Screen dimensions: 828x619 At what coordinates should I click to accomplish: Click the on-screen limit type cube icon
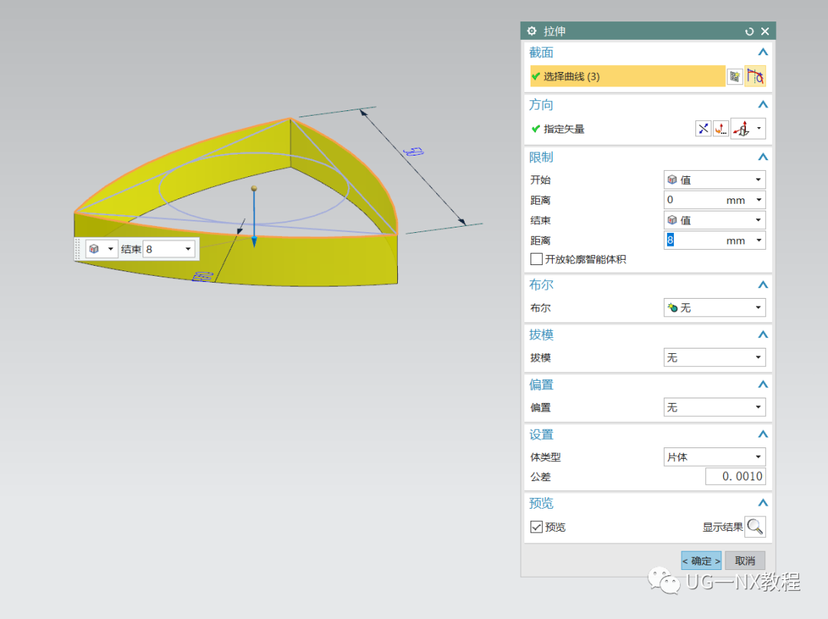coord(94,249)
